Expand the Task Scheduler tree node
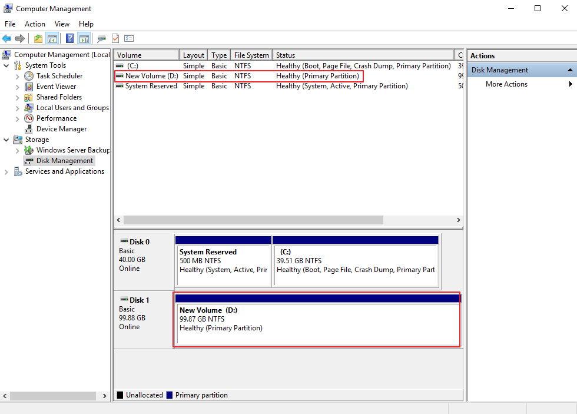The width and height of the screenshot is (577, 414). 17,76
